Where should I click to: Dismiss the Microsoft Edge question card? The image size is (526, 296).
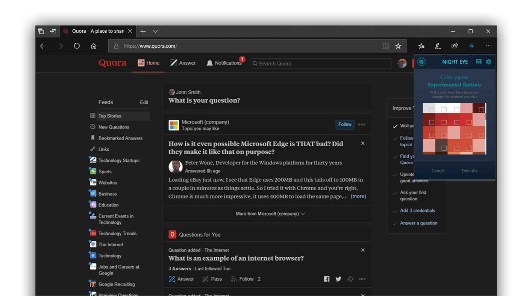[x=362, y=143]
